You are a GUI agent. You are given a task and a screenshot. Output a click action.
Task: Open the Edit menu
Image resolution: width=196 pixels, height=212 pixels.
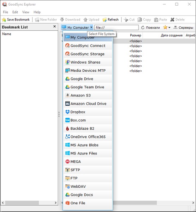click(15, 12)
